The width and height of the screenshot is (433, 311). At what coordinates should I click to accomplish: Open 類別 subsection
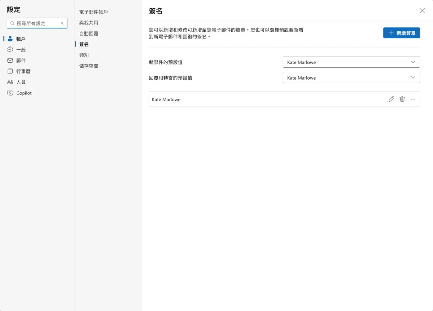(84, 55)
